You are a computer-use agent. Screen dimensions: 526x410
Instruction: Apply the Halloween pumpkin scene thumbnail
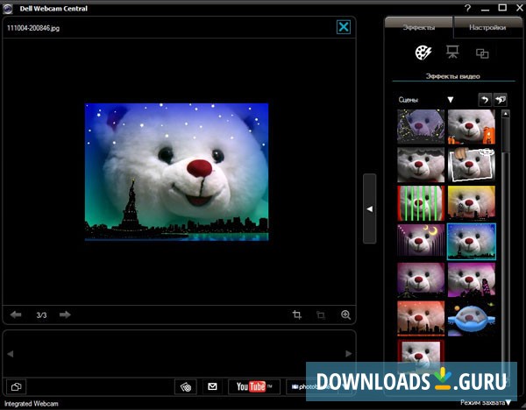click(x=472, y=126)
